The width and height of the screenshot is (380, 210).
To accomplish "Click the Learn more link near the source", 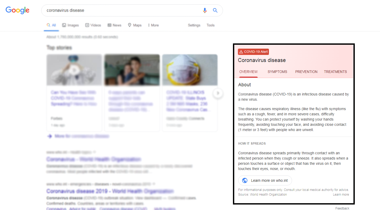I will point(341,195).
